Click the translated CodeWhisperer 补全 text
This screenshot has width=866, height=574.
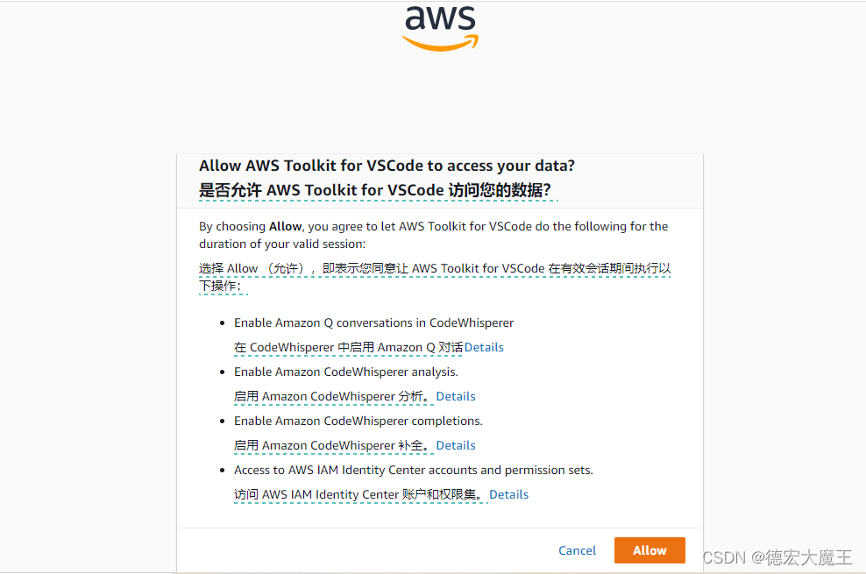tap(333, 445)
